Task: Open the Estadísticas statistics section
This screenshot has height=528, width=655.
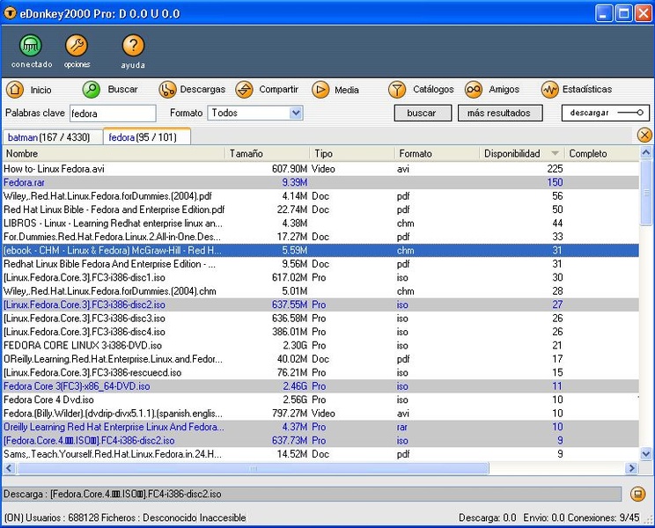Action: pos(577,90)
